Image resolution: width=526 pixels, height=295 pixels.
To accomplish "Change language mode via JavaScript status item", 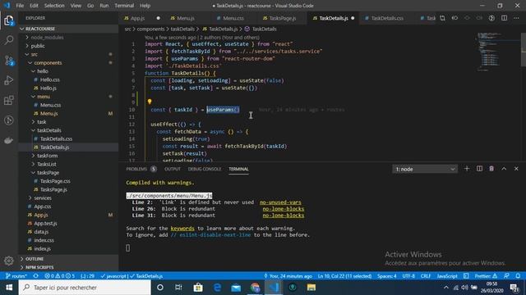I will coord(447,276).
